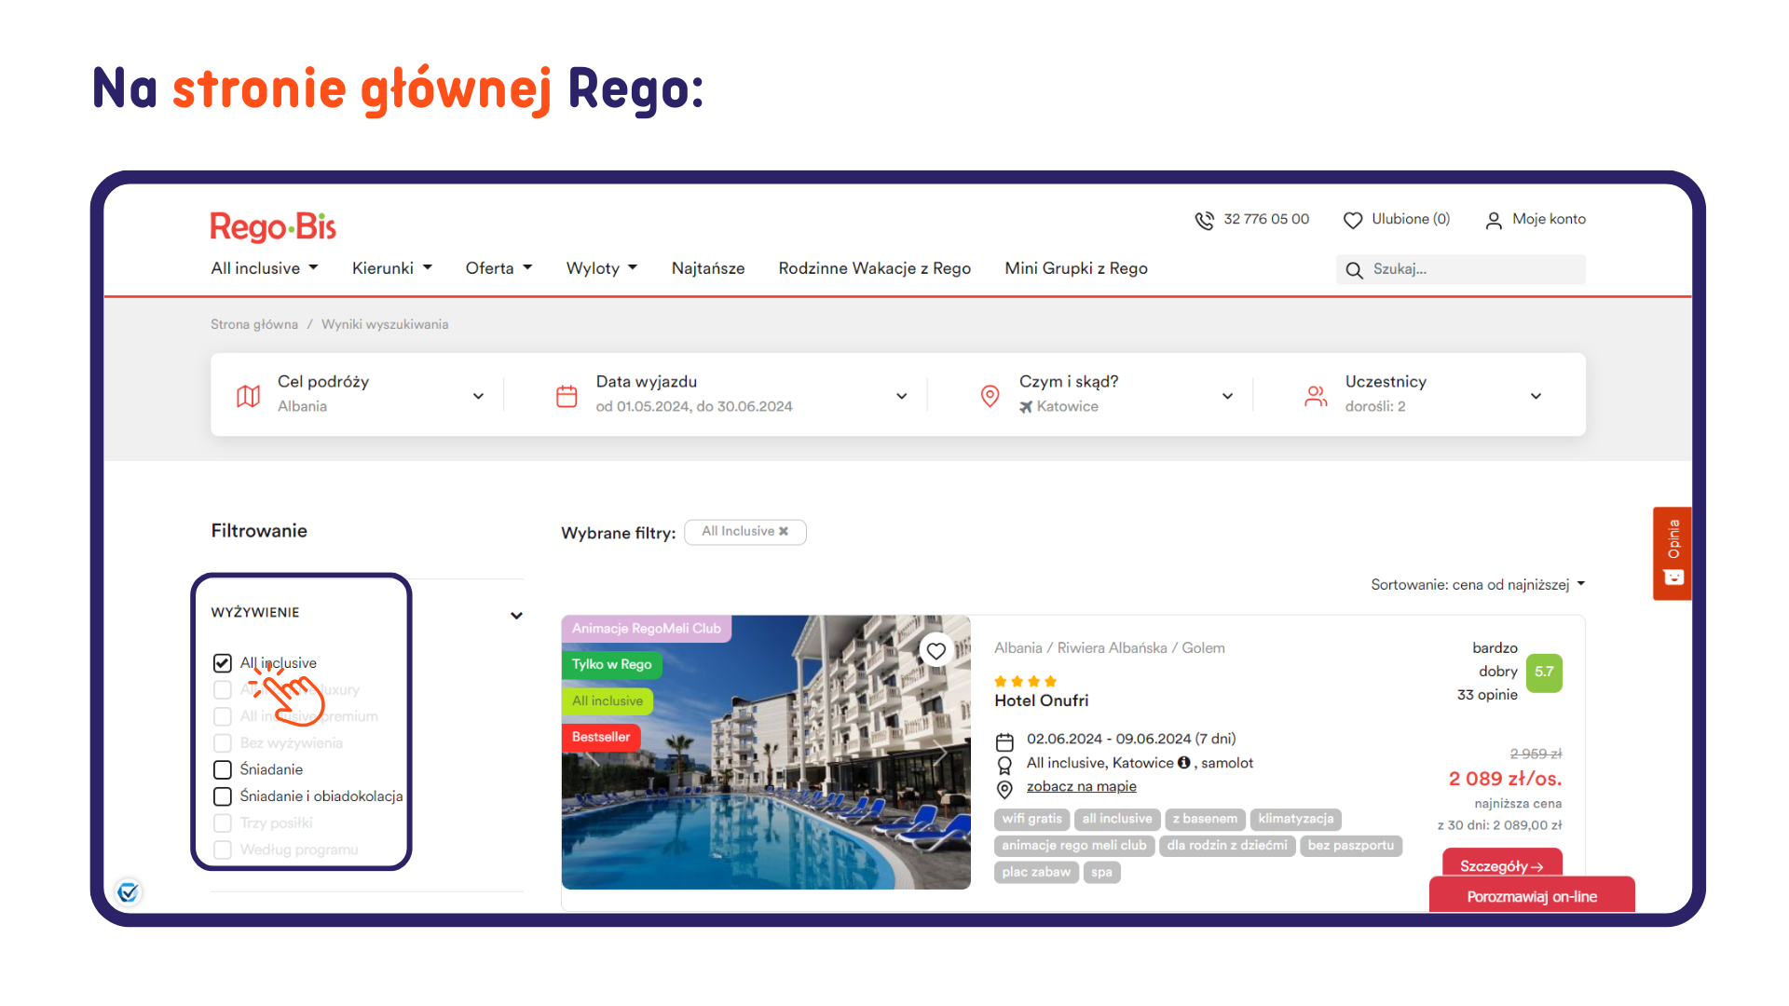Click Wyniki wyszukiwania breadcrumb
Screen dimensions: 1789x1006
pos(385,324)
